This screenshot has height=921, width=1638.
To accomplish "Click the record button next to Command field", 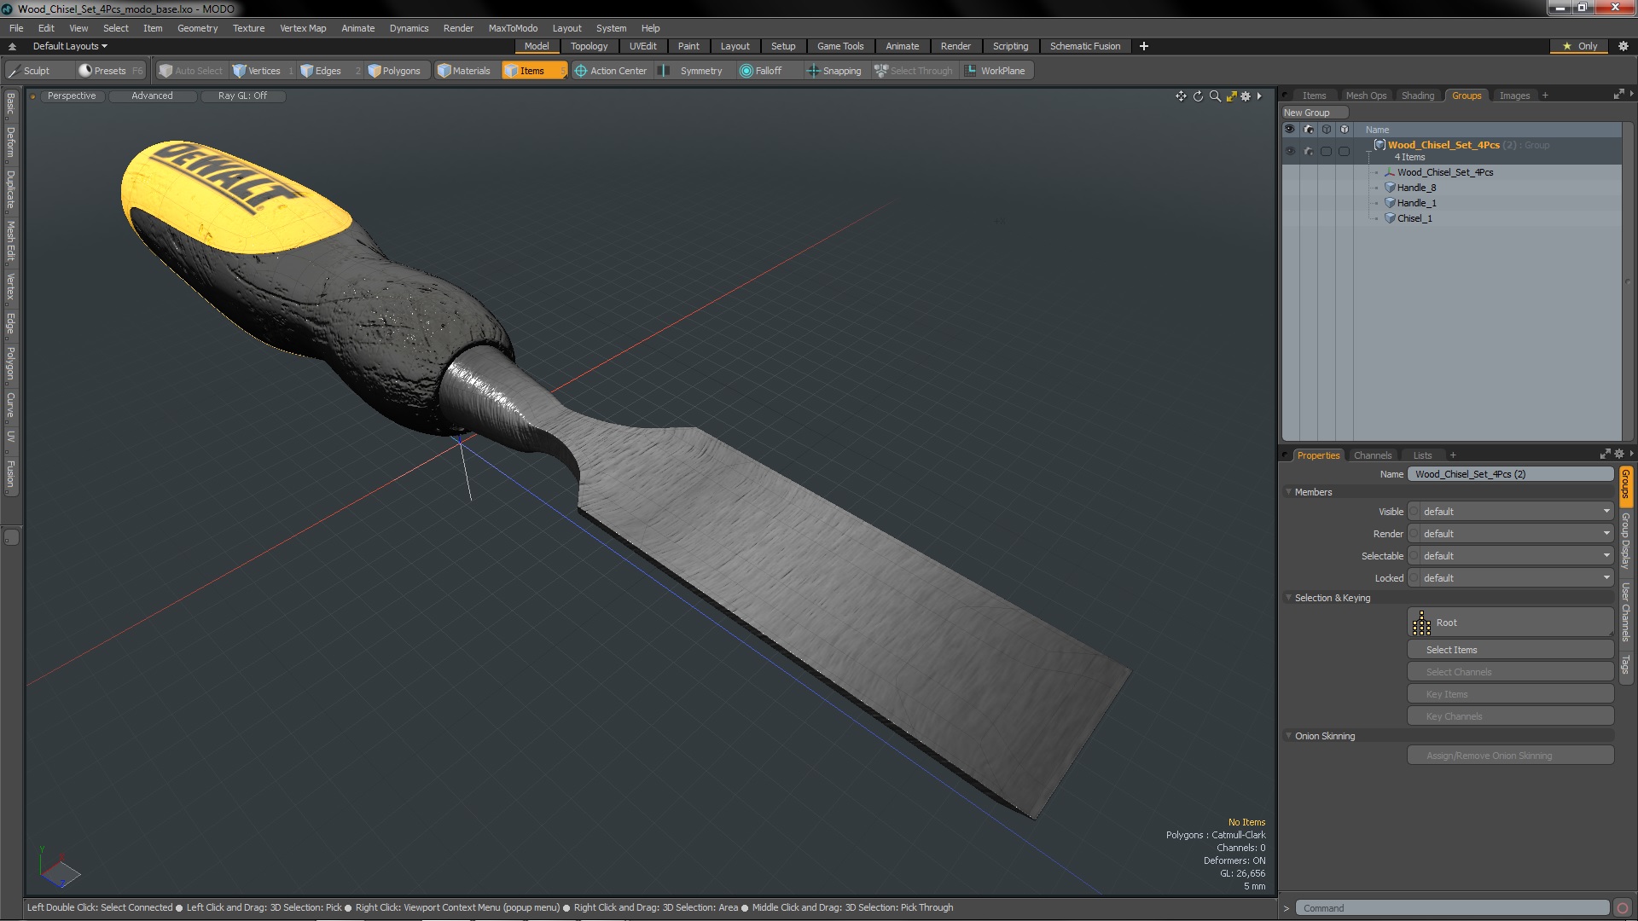I will pyautogui.click(x=1623, y=908).
